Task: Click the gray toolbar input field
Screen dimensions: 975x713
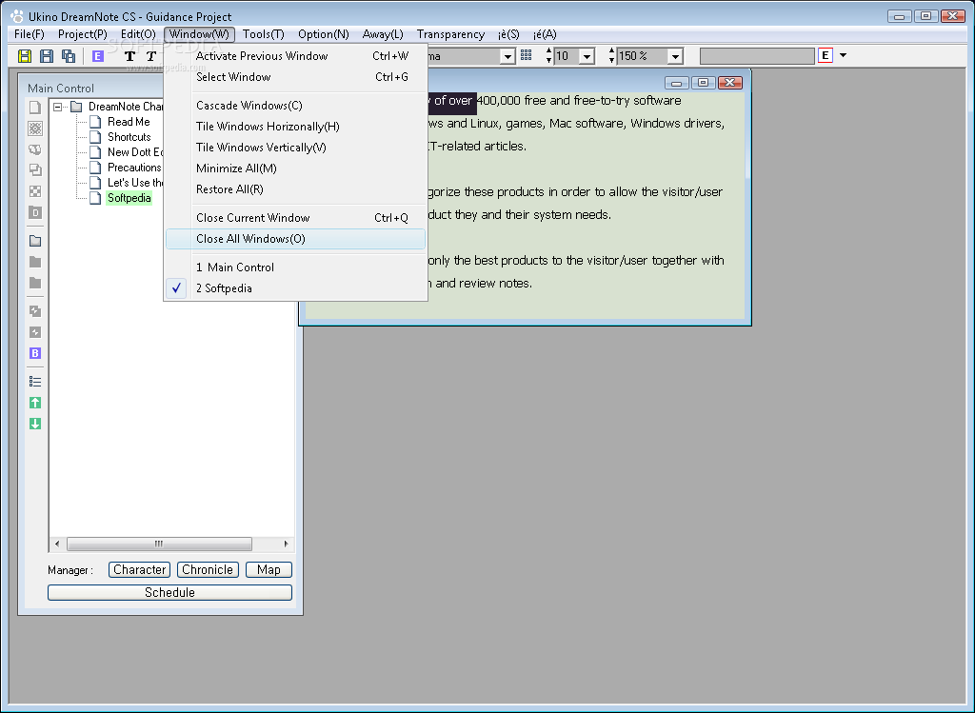Action: point(757,56)
